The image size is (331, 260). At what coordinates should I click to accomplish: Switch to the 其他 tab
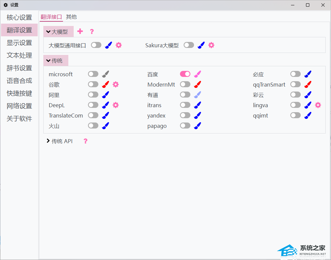[71, 17]
